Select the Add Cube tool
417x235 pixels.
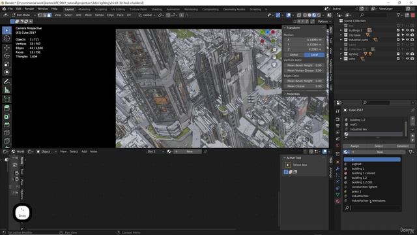[7, 99]
